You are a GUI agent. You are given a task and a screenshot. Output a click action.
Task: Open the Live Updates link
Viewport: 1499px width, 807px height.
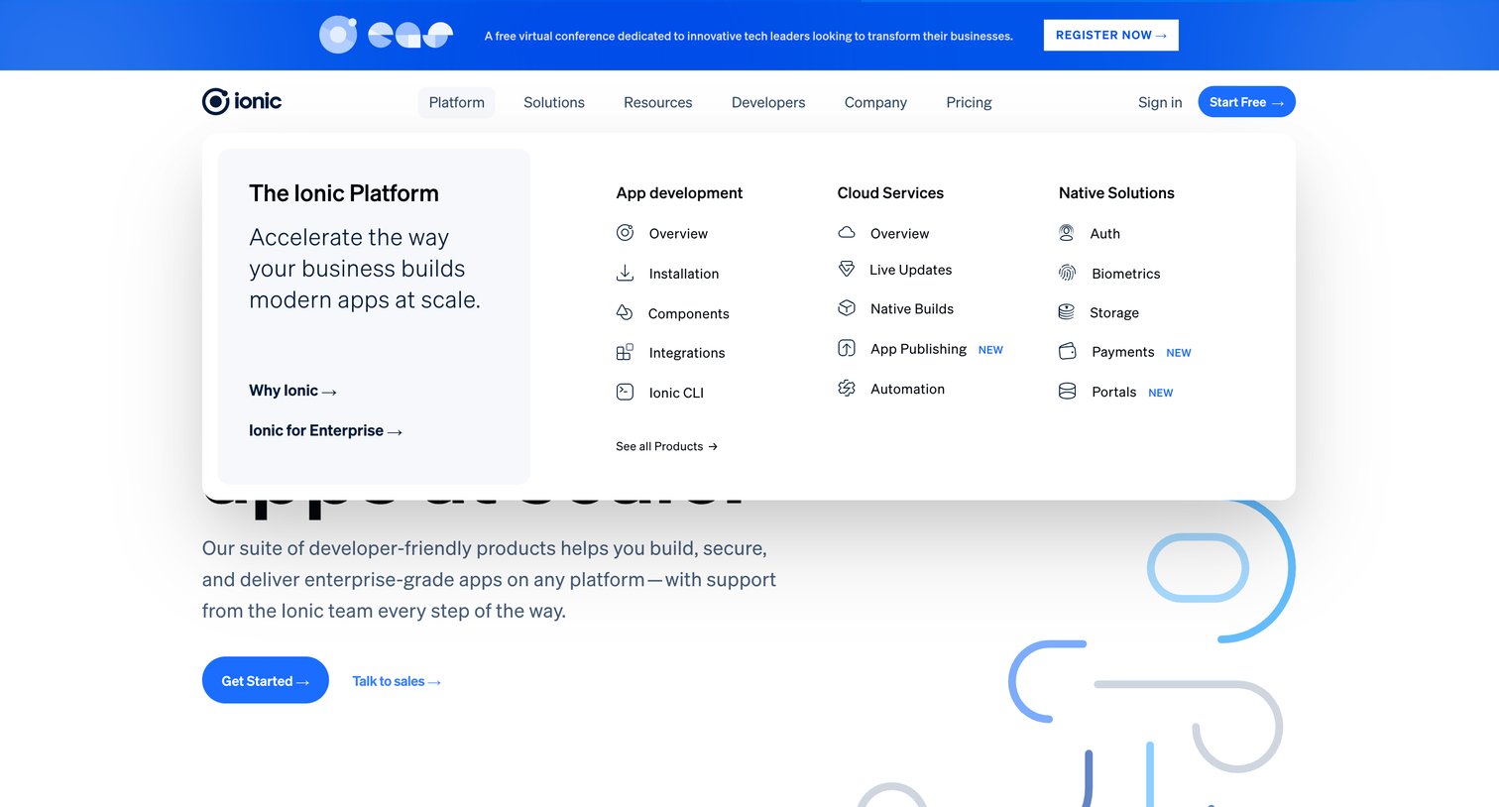tap(911, 270)
